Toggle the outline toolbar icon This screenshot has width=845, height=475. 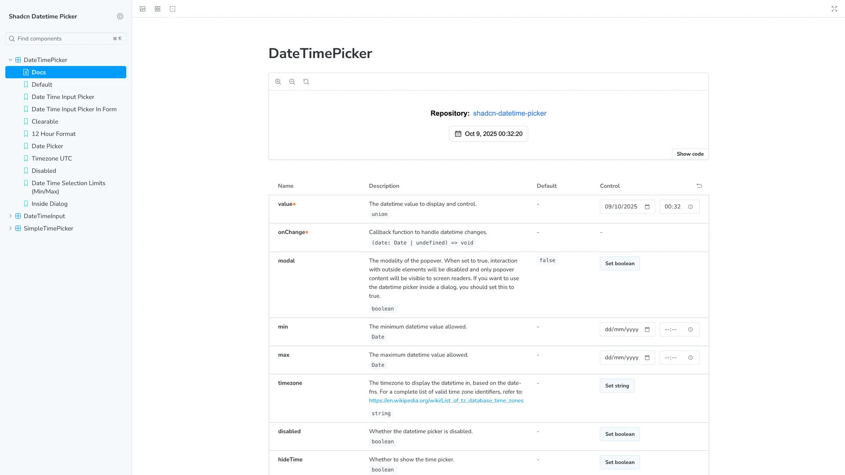click(173, 9)
